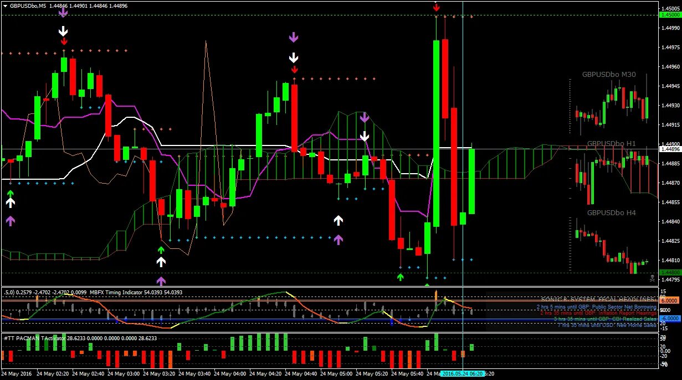Click the 1.44870 price scale value
This screenshot has width=682, height=380.
(x=670, y=183)
